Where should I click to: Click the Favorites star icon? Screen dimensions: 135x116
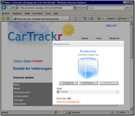[x=3, y=18]
